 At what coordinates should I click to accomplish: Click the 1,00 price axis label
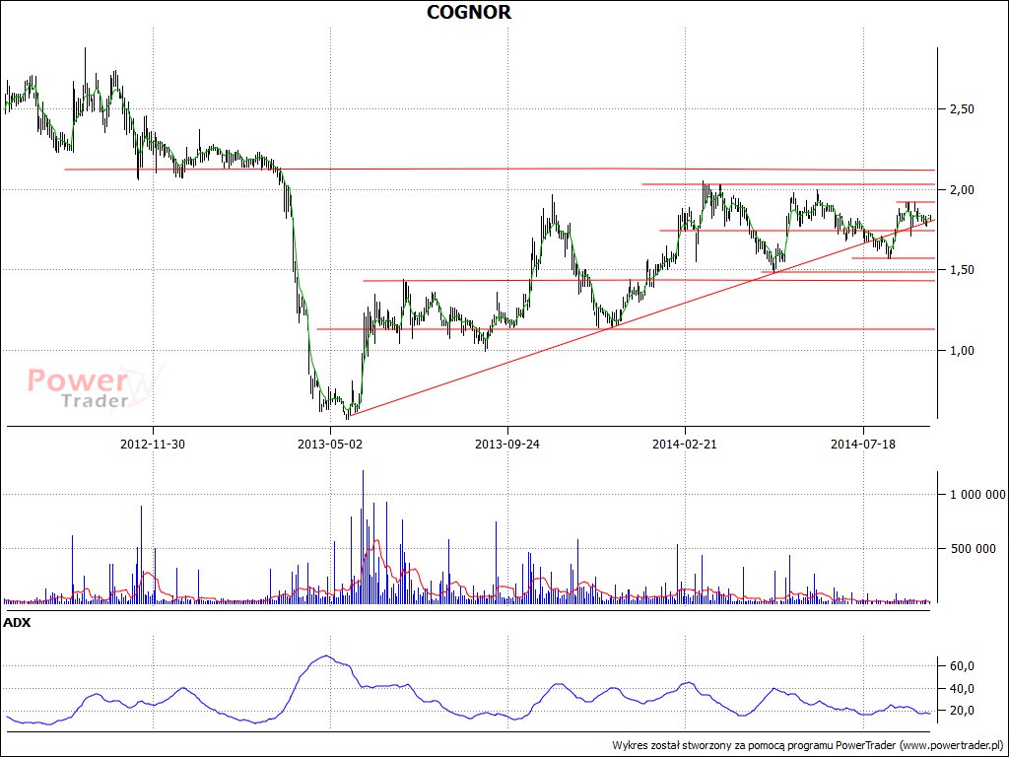click(962, 351)
